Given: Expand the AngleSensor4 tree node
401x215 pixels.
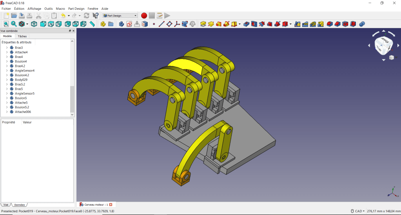Looking at the screenshot, I should click(7, 71).
